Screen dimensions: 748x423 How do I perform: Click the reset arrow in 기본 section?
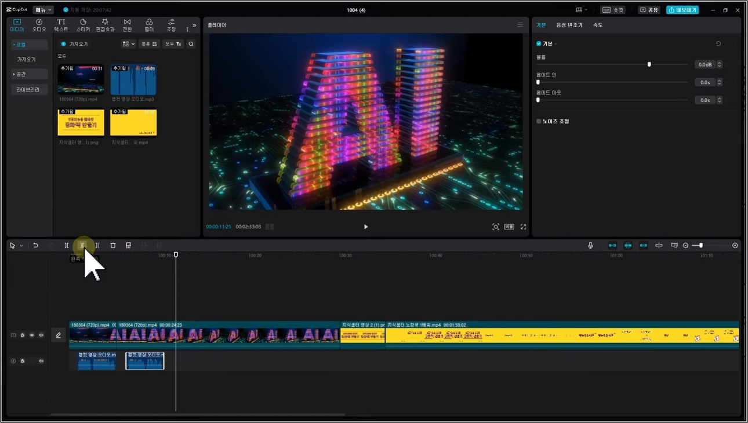(718, 43)
